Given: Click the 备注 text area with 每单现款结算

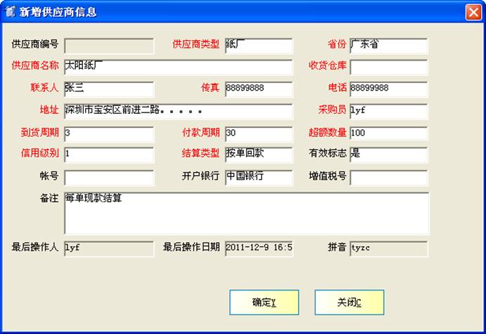Looking at the screenshot, I should coord(247,213).
